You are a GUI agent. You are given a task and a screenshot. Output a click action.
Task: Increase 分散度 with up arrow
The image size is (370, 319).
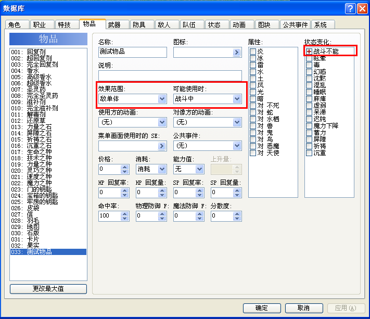[237, 213]
